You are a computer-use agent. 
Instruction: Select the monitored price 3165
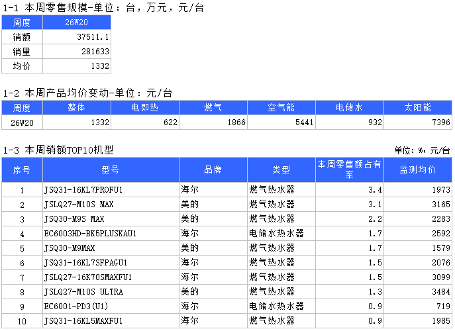441,205
